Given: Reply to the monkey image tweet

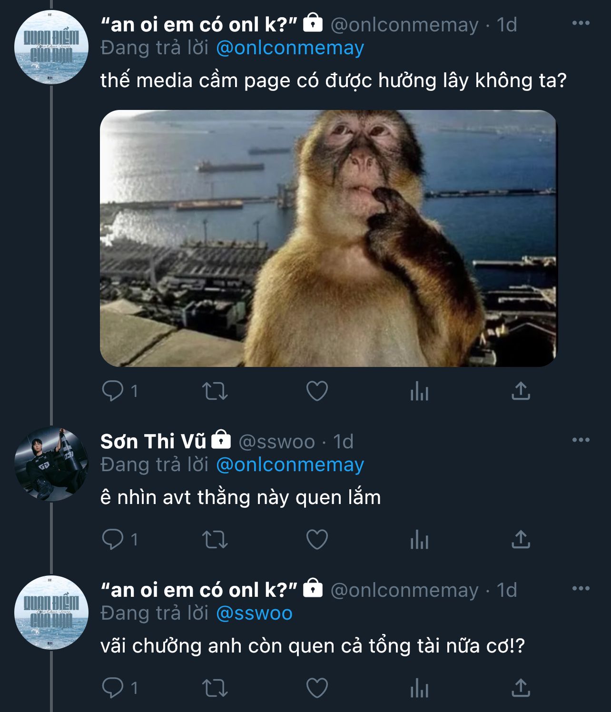Looking at the screenshot, I should coord(113,391).
